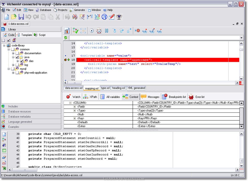This screenshot has width=248, height=181.
Task: Open the Language generated panel
Action: tap(31, 122)
